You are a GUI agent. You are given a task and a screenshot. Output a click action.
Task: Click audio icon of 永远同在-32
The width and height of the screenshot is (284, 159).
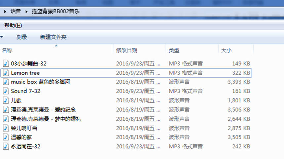6,146
